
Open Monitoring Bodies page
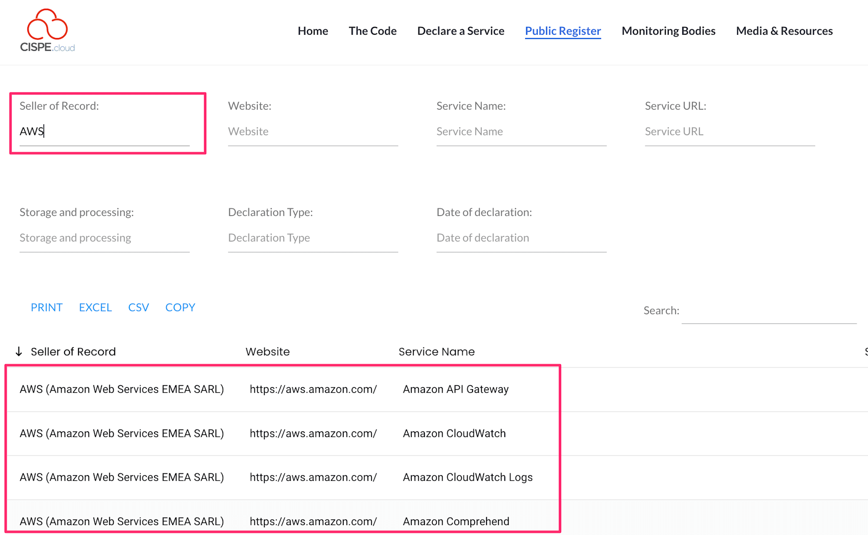tap(668, 31)
